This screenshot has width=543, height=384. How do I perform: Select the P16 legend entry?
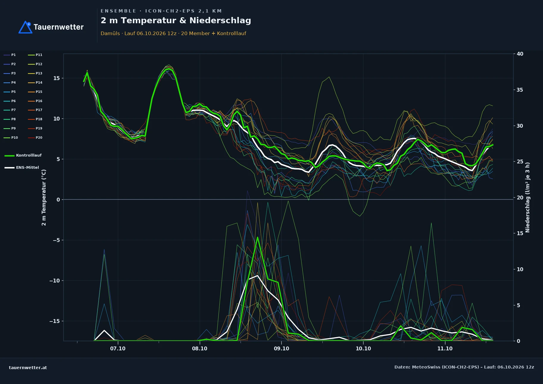[35, 101]
